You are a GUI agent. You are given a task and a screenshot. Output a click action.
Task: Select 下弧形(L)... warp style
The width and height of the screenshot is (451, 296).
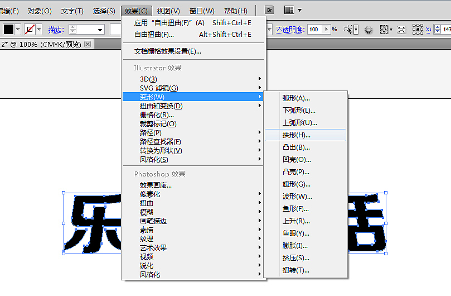[x=305, y=111]
